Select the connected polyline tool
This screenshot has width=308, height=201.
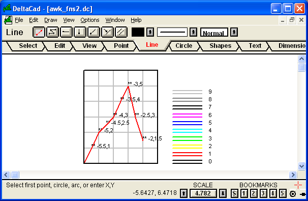tap(52, 32)
